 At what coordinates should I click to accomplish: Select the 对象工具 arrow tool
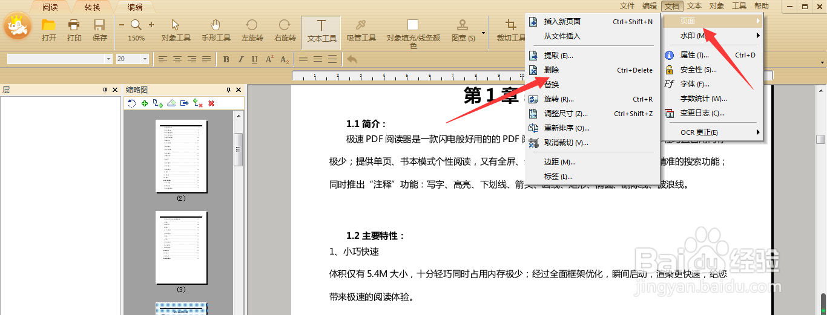(176, 30)
